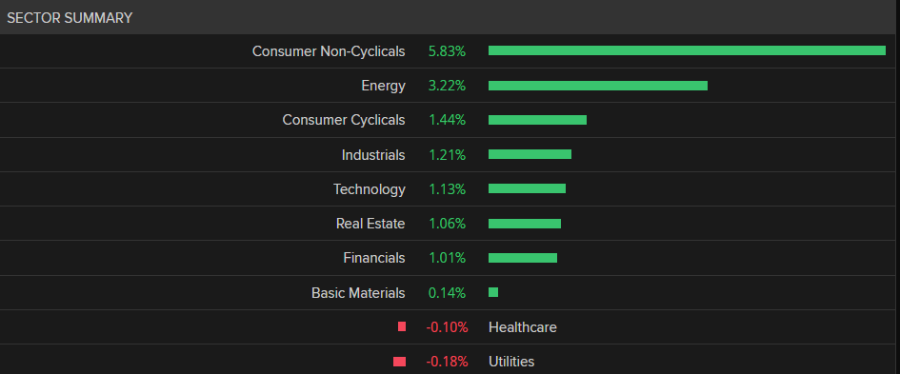Select the Energy sector label

(384, 86)
